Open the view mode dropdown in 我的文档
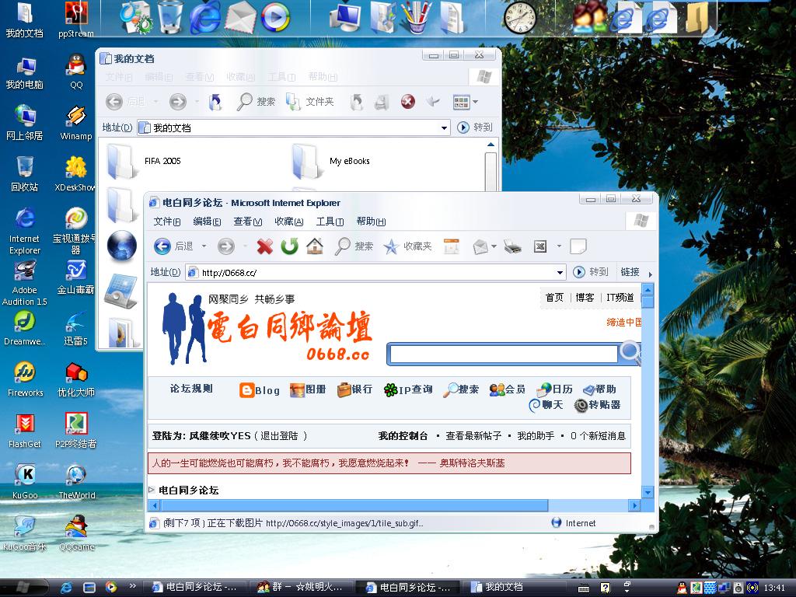Image resolution: width=796 pixels, height=597 pixels. point(475,102)
